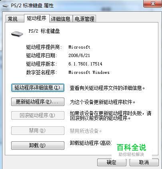The height and width of the screenshot is (169, 162).
Task: Close the keyboard properties dialog with X
Action: point(152,4)
